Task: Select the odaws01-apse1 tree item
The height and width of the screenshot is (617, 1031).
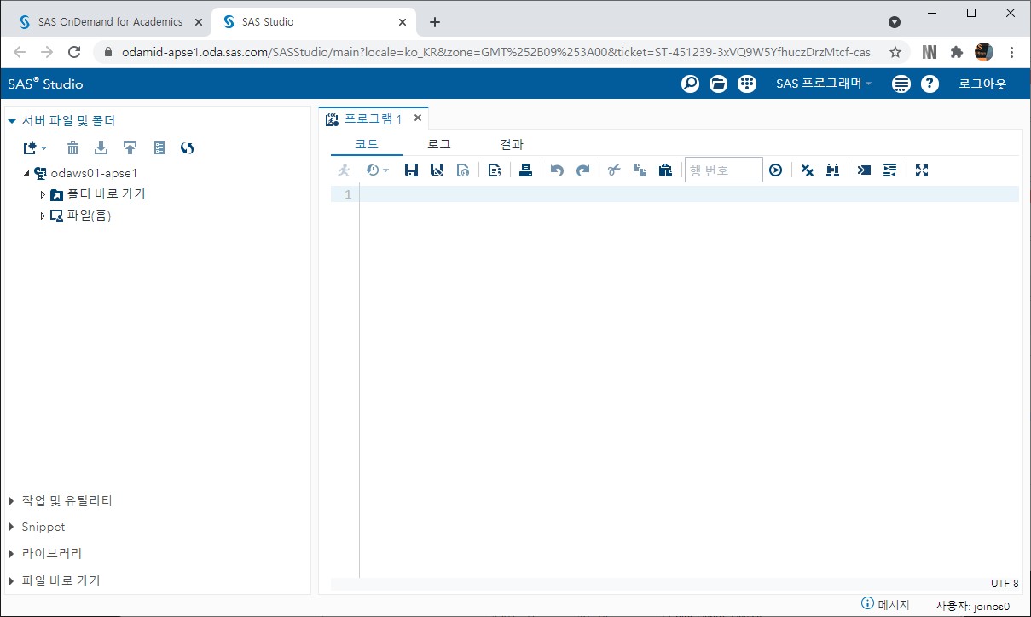Action: tap(94, 173)
